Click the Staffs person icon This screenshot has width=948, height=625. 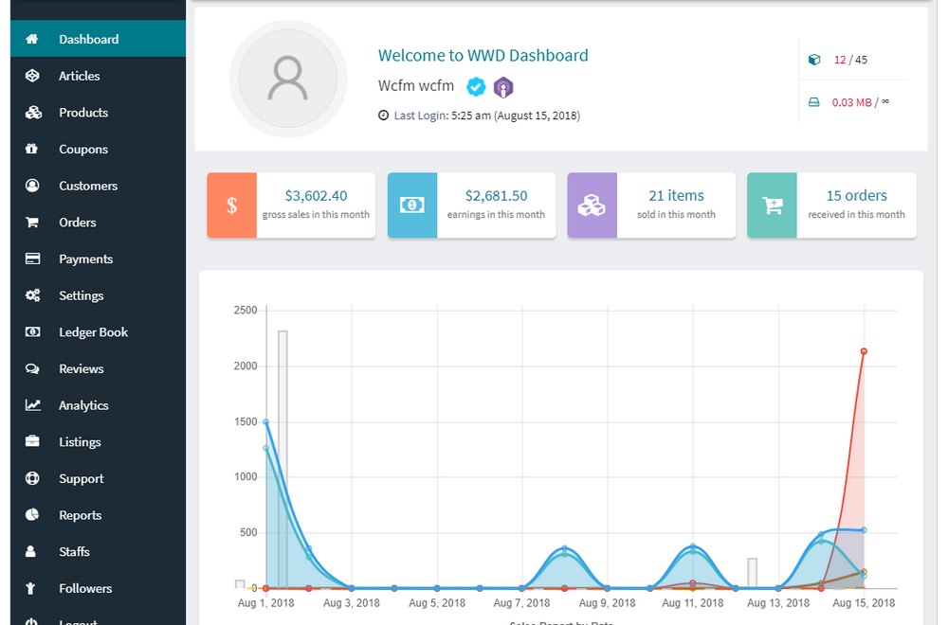click(x=31, y=551)
